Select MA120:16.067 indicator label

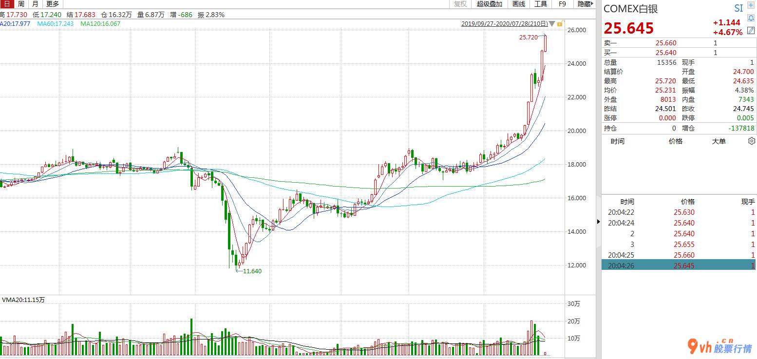click(100, 23)
